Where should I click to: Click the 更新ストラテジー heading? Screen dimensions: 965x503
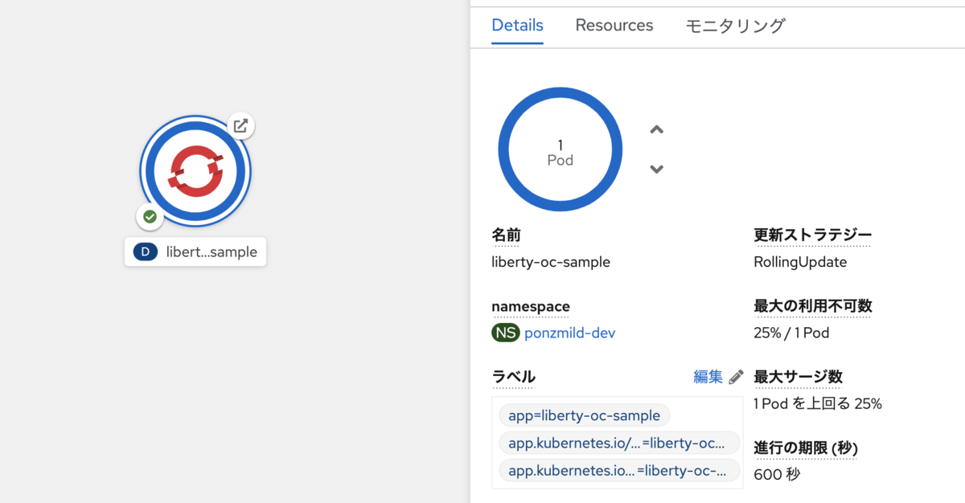(x=813, y=235)
